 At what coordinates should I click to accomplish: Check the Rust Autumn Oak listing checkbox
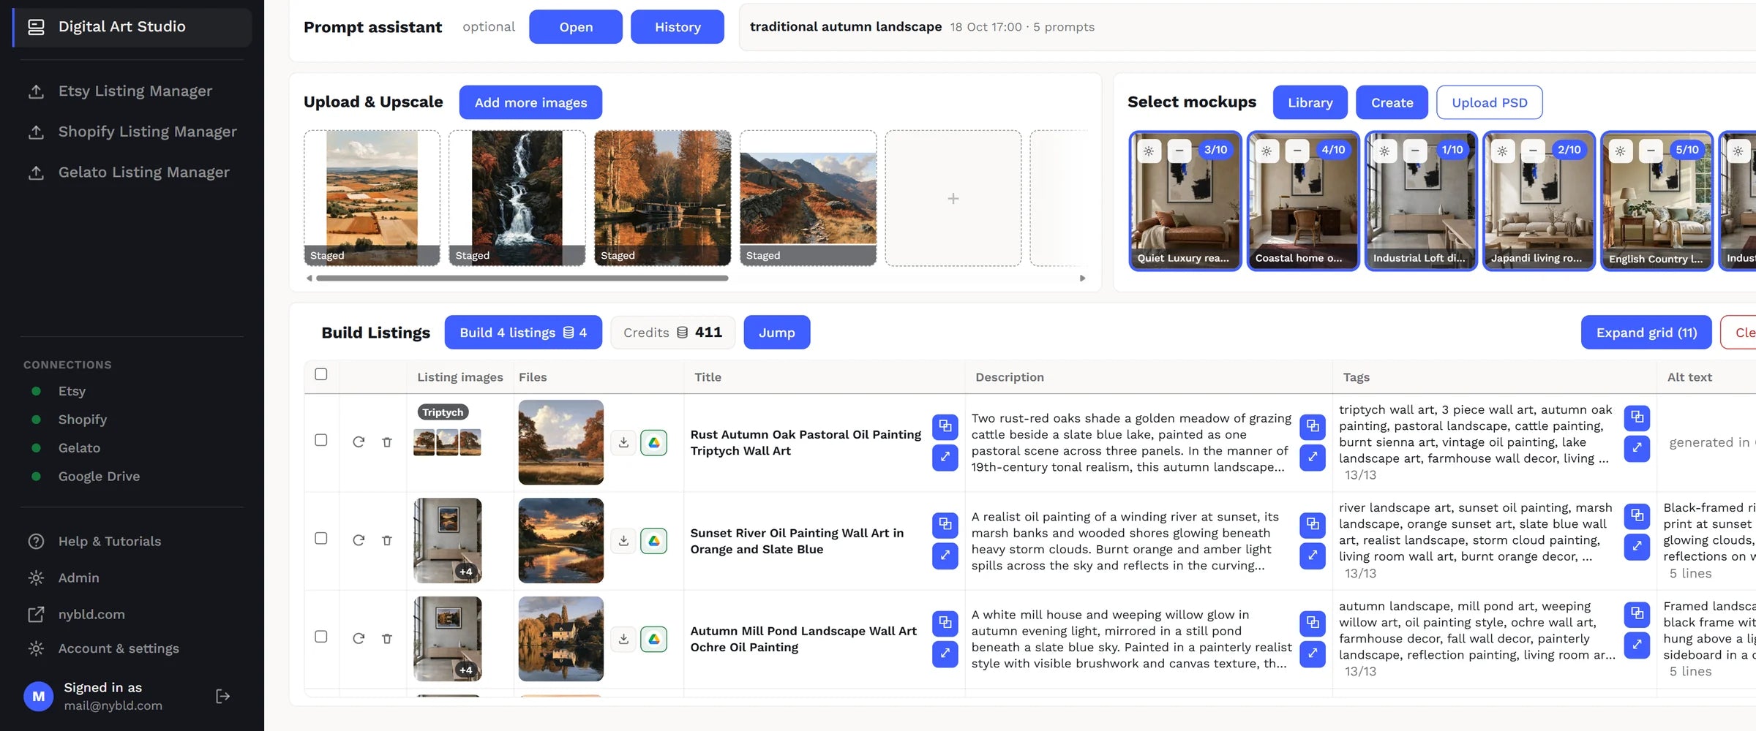point(320,440)
